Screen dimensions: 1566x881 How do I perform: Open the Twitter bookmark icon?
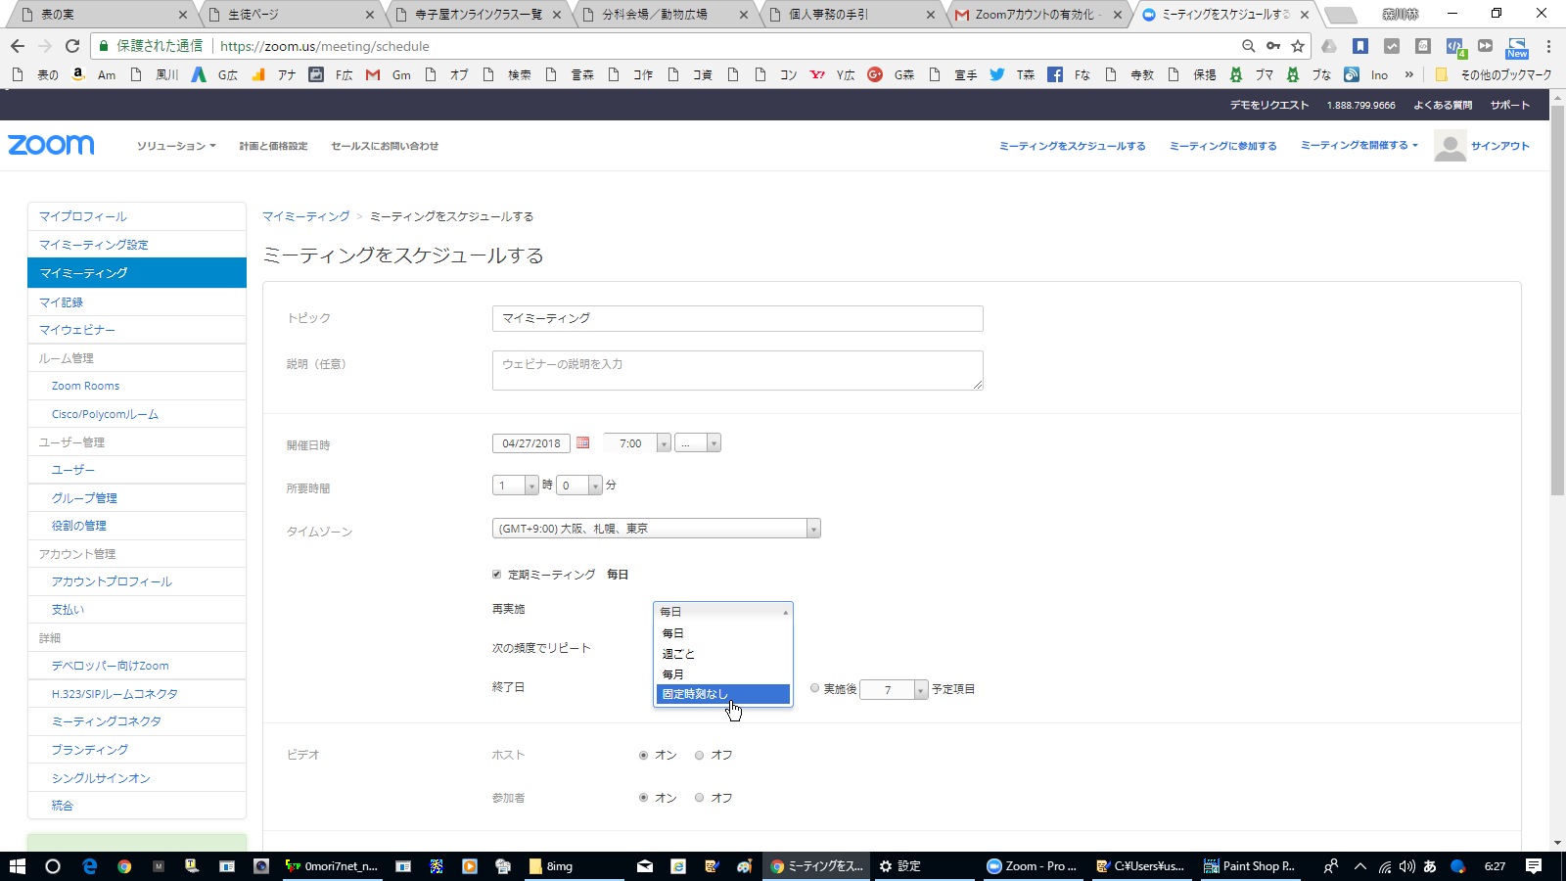pyautogui.click(x=997, y=74)
